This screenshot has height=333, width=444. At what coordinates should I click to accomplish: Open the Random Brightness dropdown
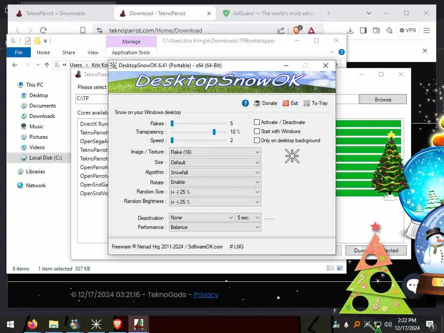click(215, 202)
